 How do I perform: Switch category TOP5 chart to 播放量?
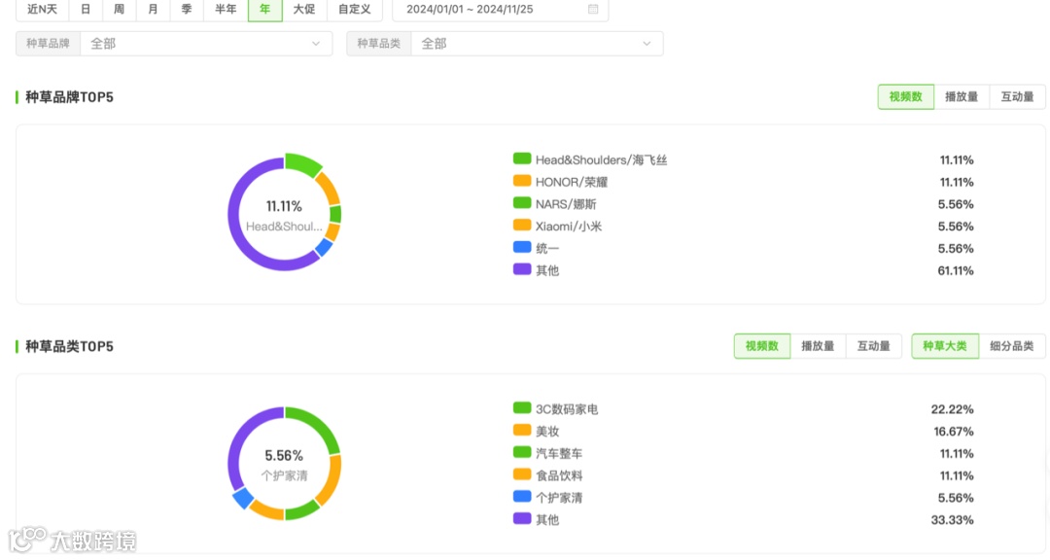[x=818, y=346]
